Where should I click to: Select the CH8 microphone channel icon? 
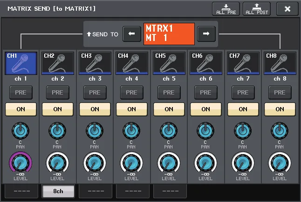pos(280,63)
